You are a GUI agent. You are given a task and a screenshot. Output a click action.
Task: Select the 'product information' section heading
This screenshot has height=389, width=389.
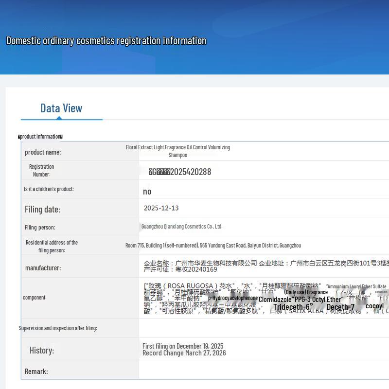[x=40, y=137]
